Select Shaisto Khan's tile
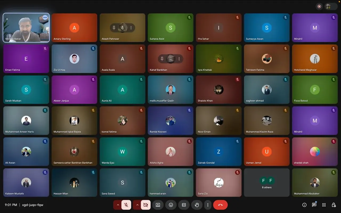The image size is (341, 213). tap(219, 89)
